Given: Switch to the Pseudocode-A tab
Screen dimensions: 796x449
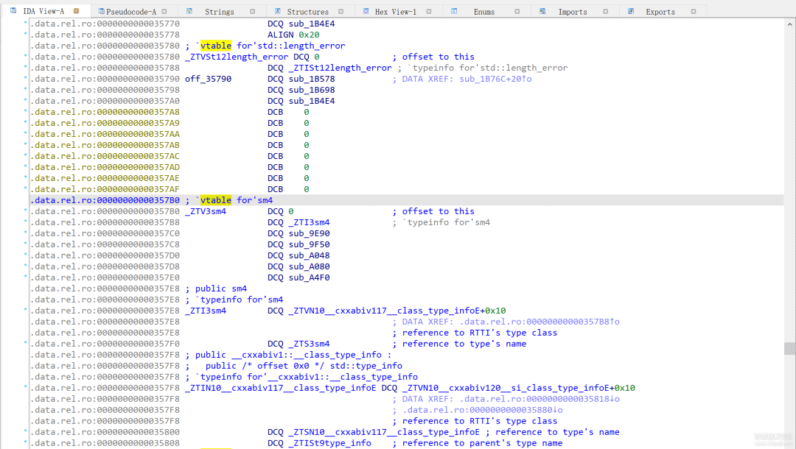Looking at the screenshot, I should 131,12.
